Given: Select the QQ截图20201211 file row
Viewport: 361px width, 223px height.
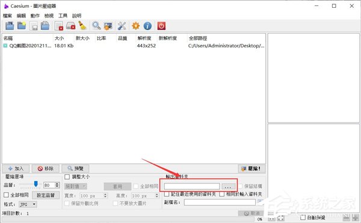Looking at the screenshot, I should (x=134, y=46).
